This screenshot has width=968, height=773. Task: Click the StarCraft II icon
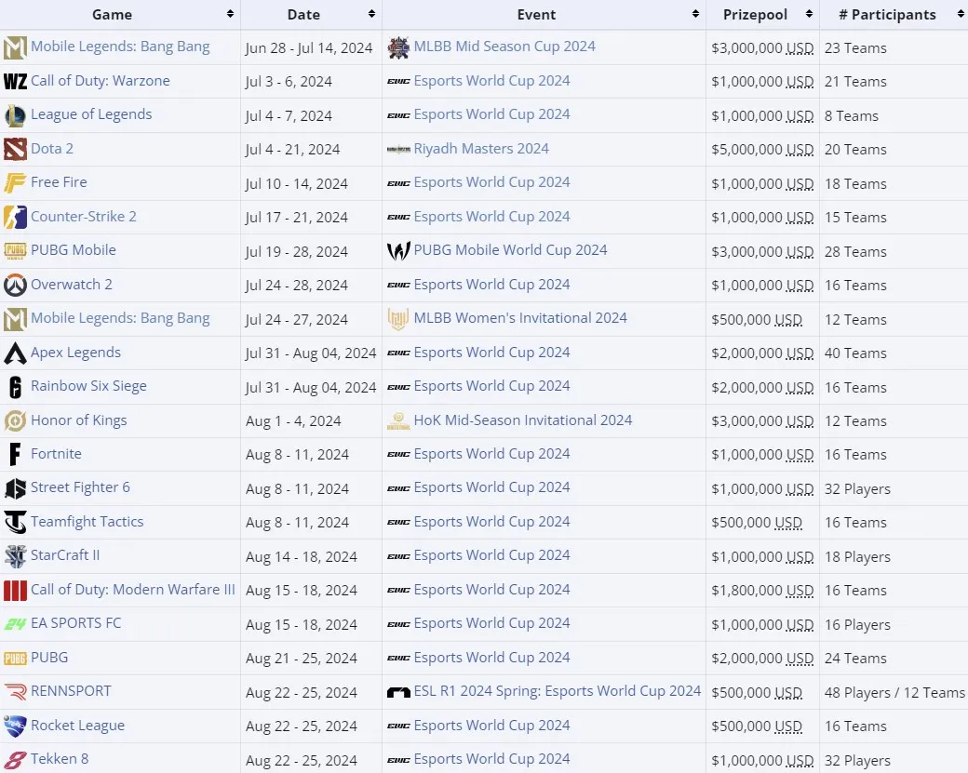pyautogui.click(x=15, y=556)
